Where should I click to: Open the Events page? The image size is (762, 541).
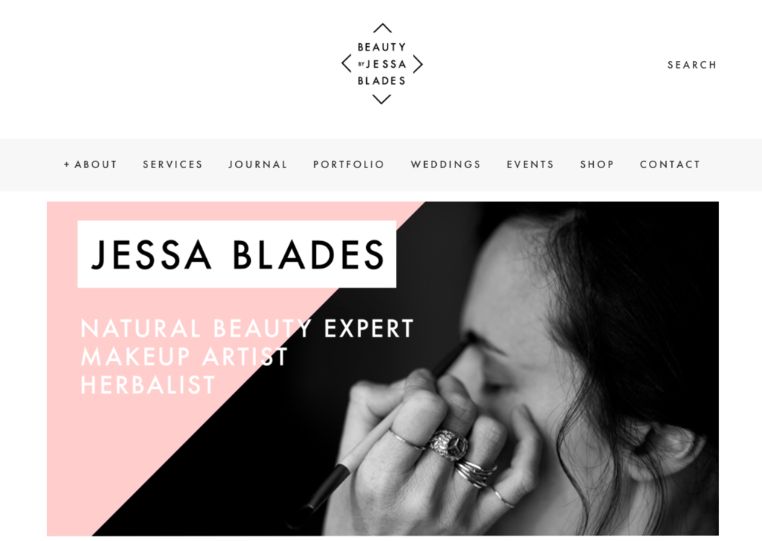pos(530,164)
